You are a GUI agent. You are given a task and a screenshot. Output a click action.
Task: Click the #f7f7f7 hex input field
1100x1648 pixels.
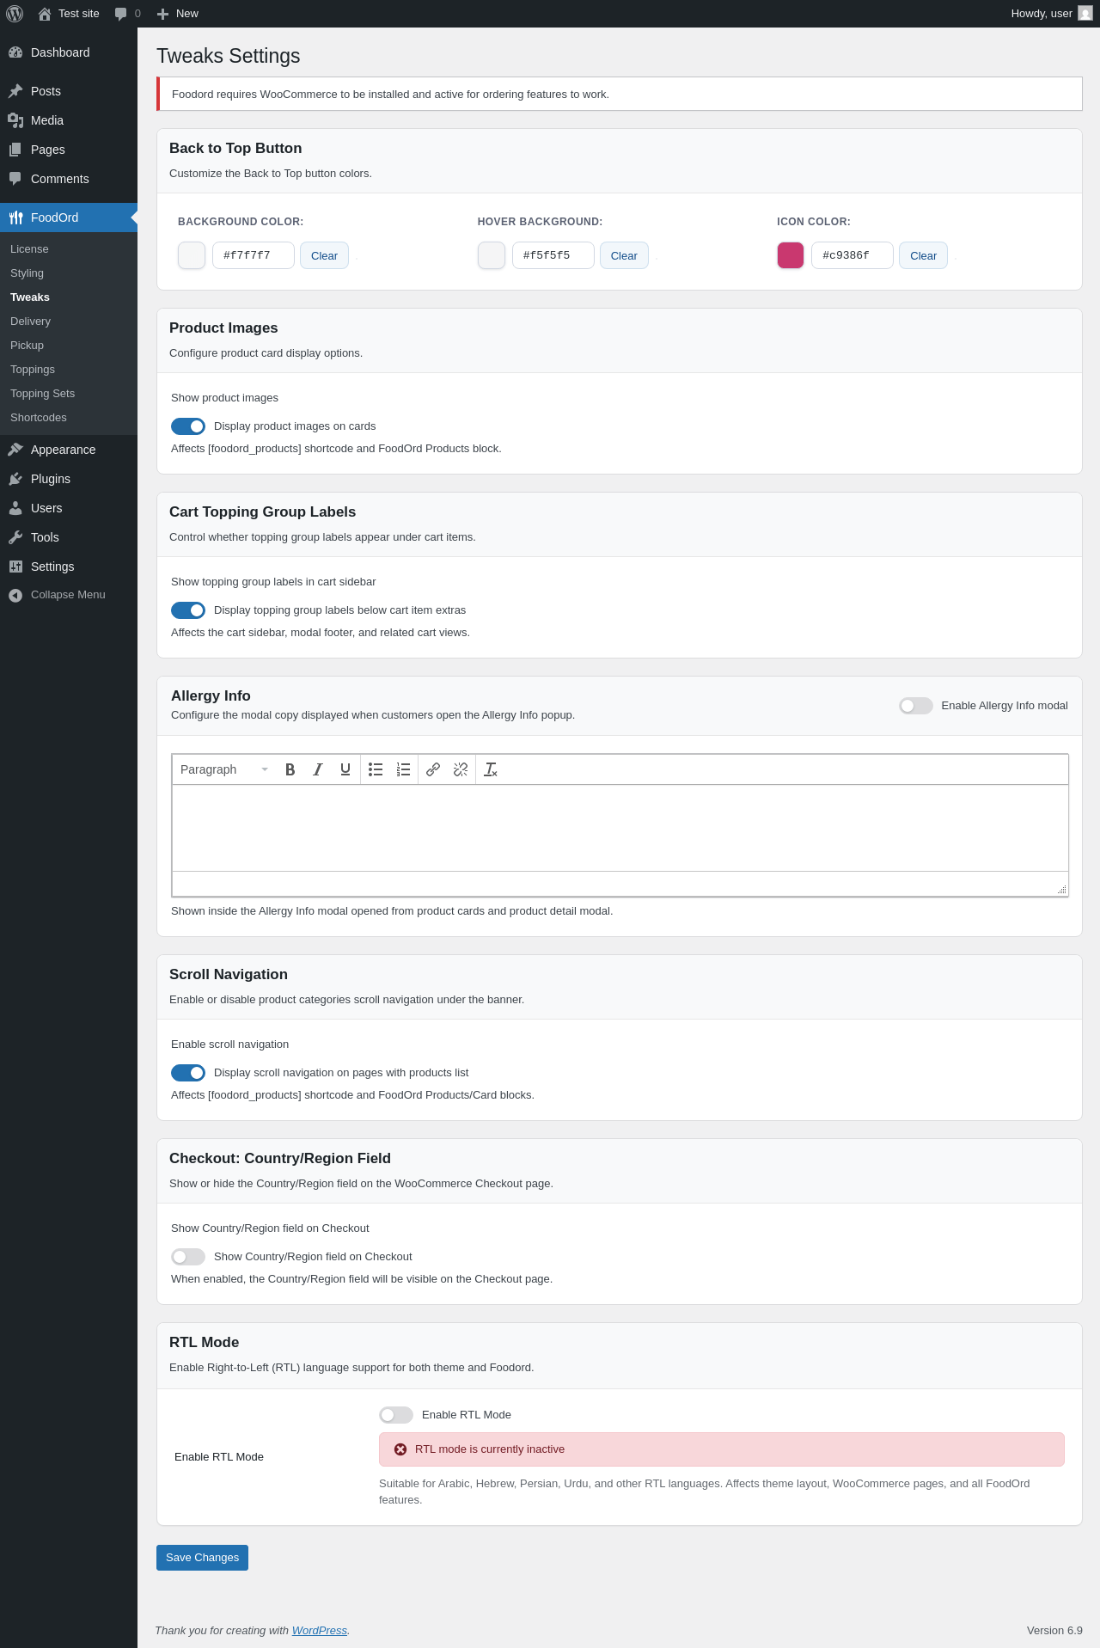tap(254, 255)
